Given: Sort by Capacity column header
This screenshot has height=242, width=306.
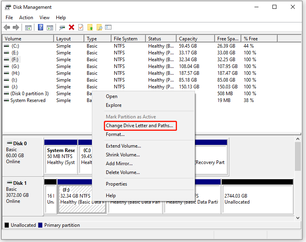Looking at the screenshot, I should 195,39.
